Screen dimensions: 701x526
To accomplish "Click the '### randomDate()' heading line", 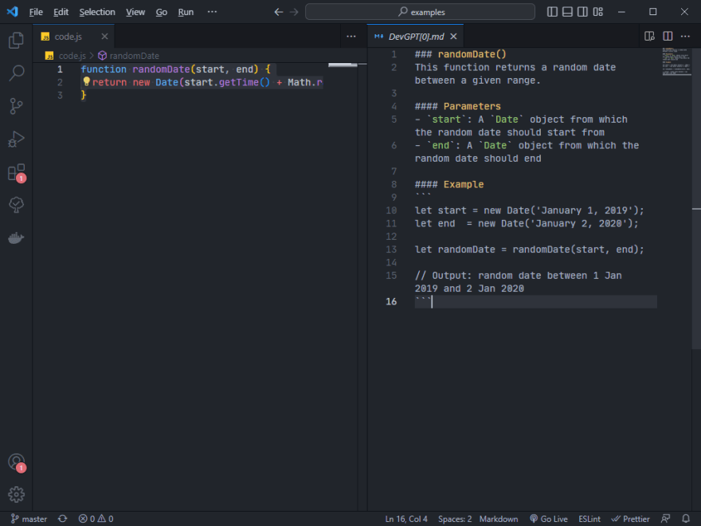I will [460, 54].
